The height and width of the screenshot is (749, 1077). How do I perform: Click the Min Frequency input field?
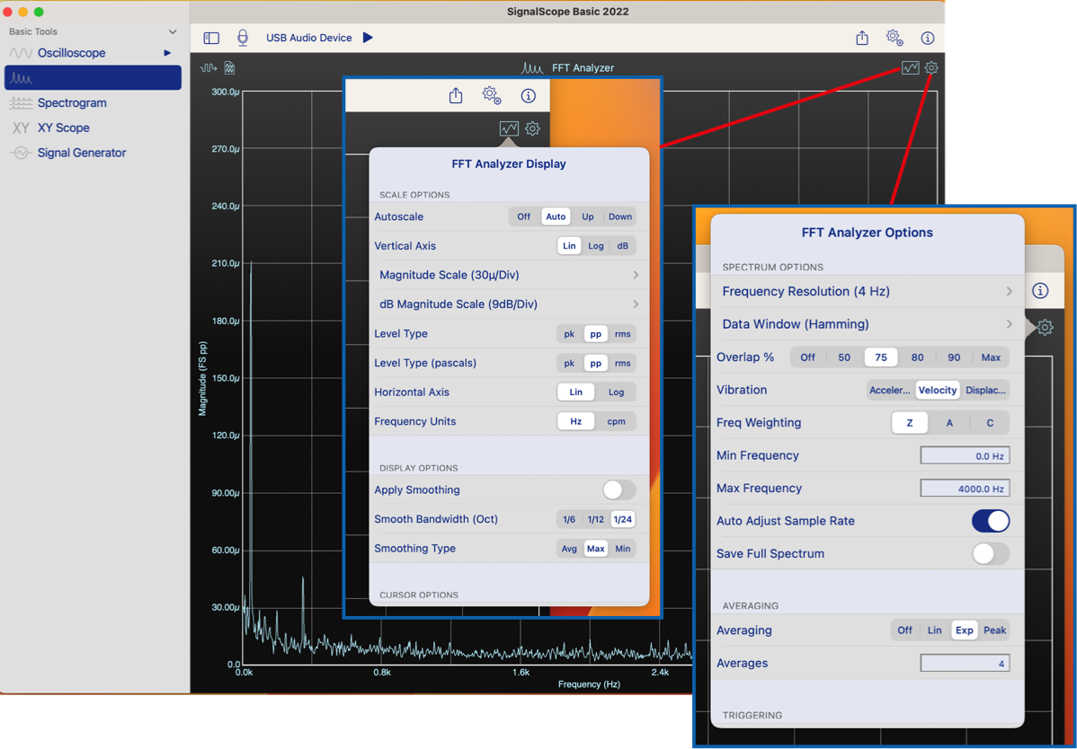pyautogui.click(x=965, y=455)
